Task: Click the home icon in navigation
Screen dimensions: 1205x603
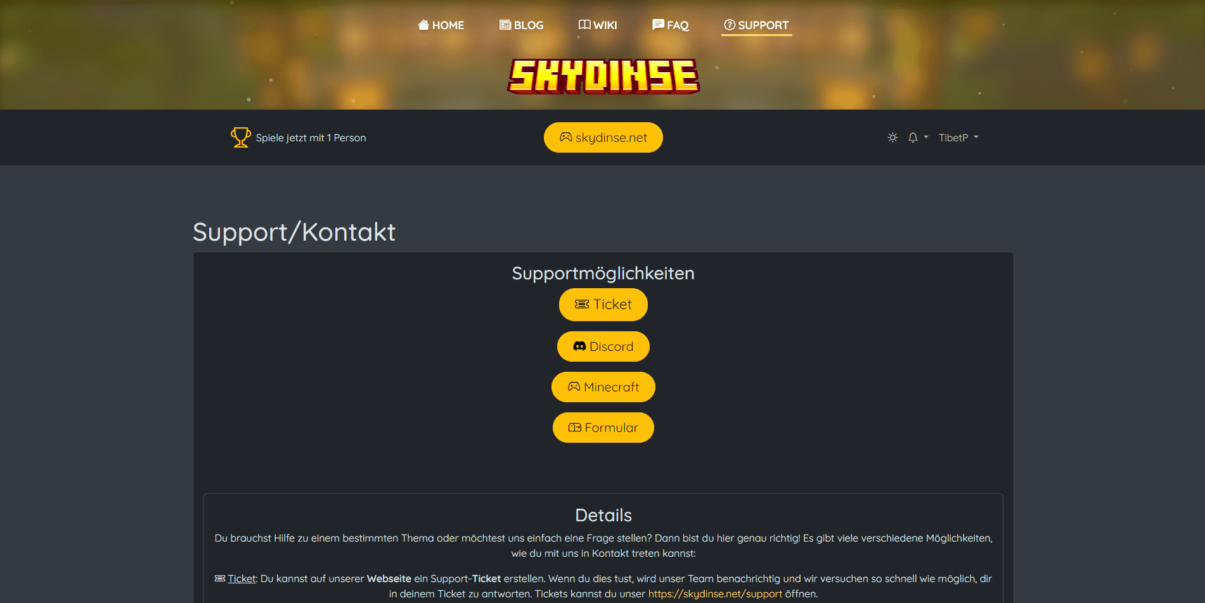Action: tap(423, 25)
